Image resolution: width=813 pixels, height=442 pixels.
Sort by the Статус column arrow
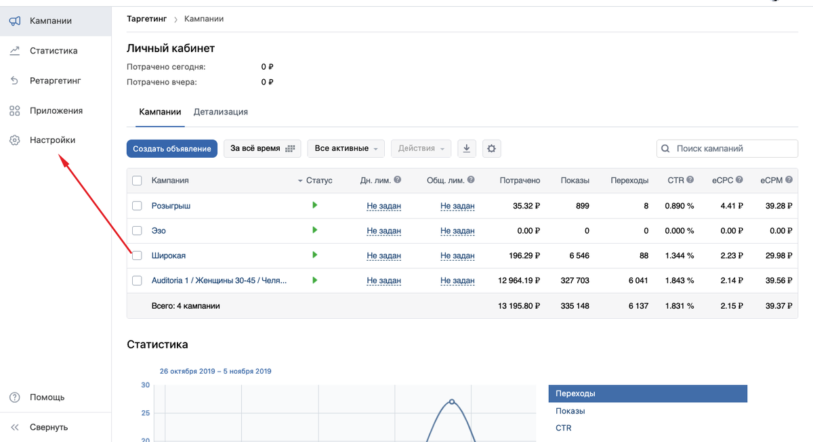pyautogui.click(x=301, y=181)
